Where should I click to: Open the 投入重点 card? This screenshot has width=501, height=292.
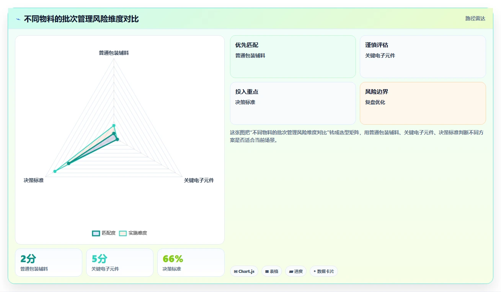(293, 103)
